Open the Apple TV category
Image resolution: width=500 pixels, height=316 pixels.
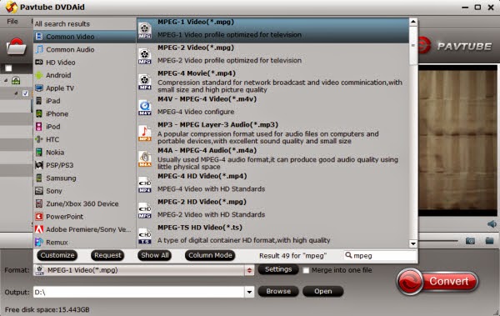click(84, 88)
